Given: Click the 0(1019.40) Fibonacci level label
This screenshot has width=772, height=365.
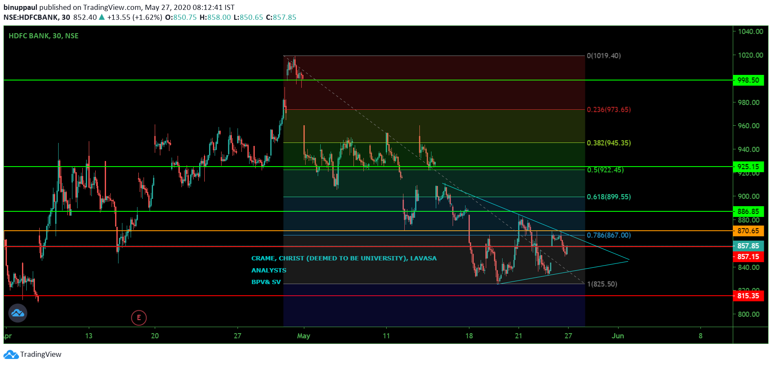Looking at the screenshot, I should tap(604, 56).
